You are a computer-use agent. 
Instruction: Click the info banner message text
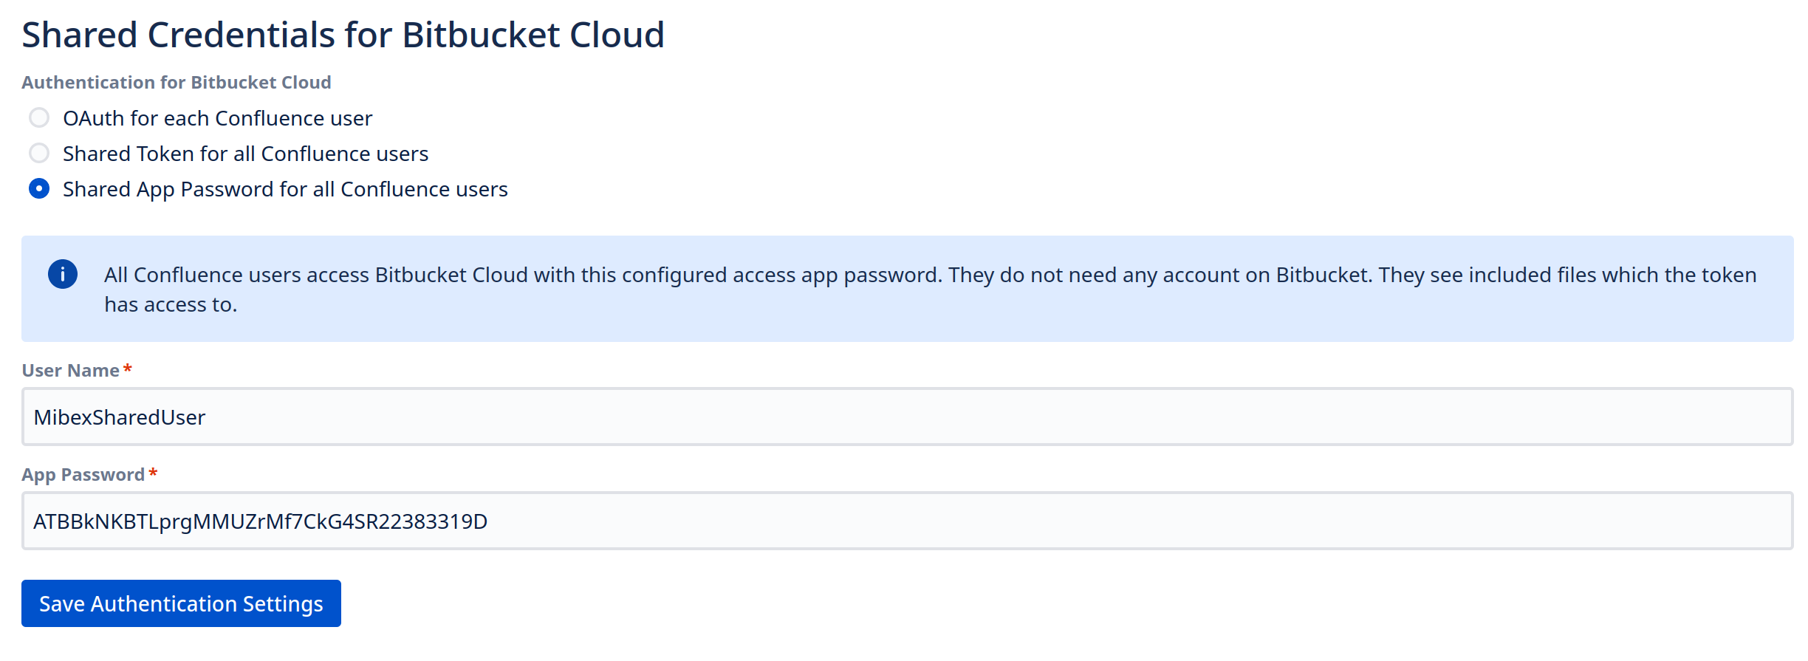(x=929, y=275)
